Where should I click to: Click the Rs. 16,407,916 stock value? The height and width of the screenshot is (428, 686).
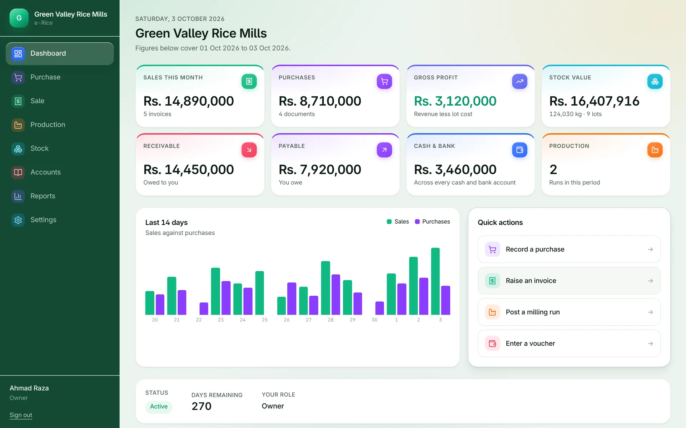coord(594,101)
